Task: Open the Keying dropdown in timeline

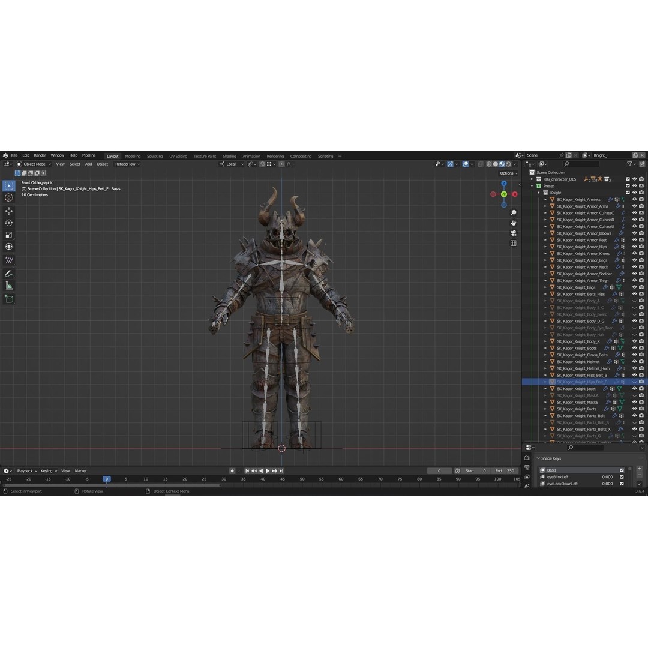Action: coord(49,471)
